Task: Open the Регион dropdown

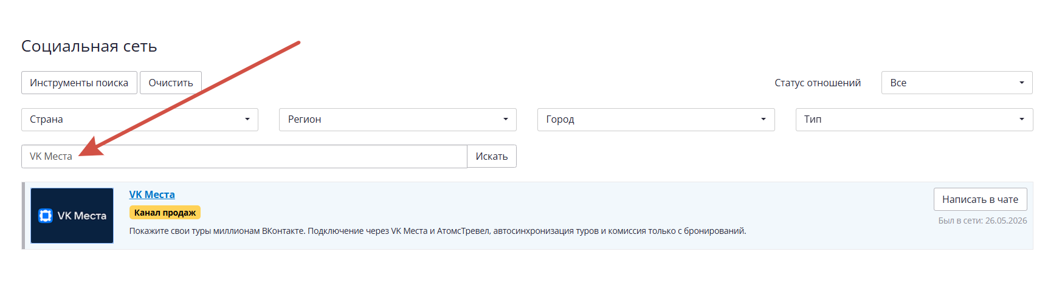Action: click(x=398, y=120)
